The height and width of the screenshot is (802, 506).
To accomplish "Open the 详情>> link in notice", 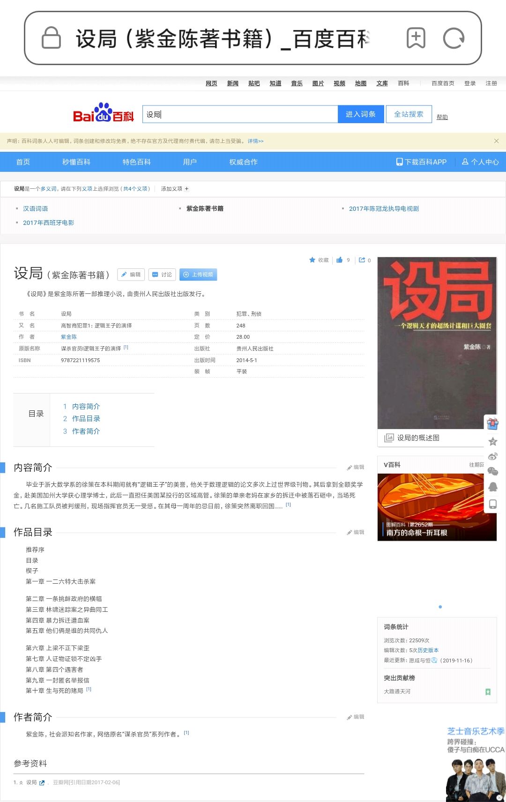I will pos(255,141).
